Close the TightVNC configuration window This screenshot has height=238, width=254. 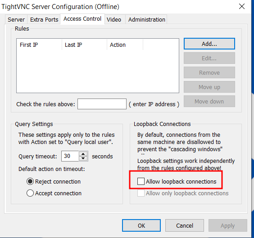[x=242, y=7]
